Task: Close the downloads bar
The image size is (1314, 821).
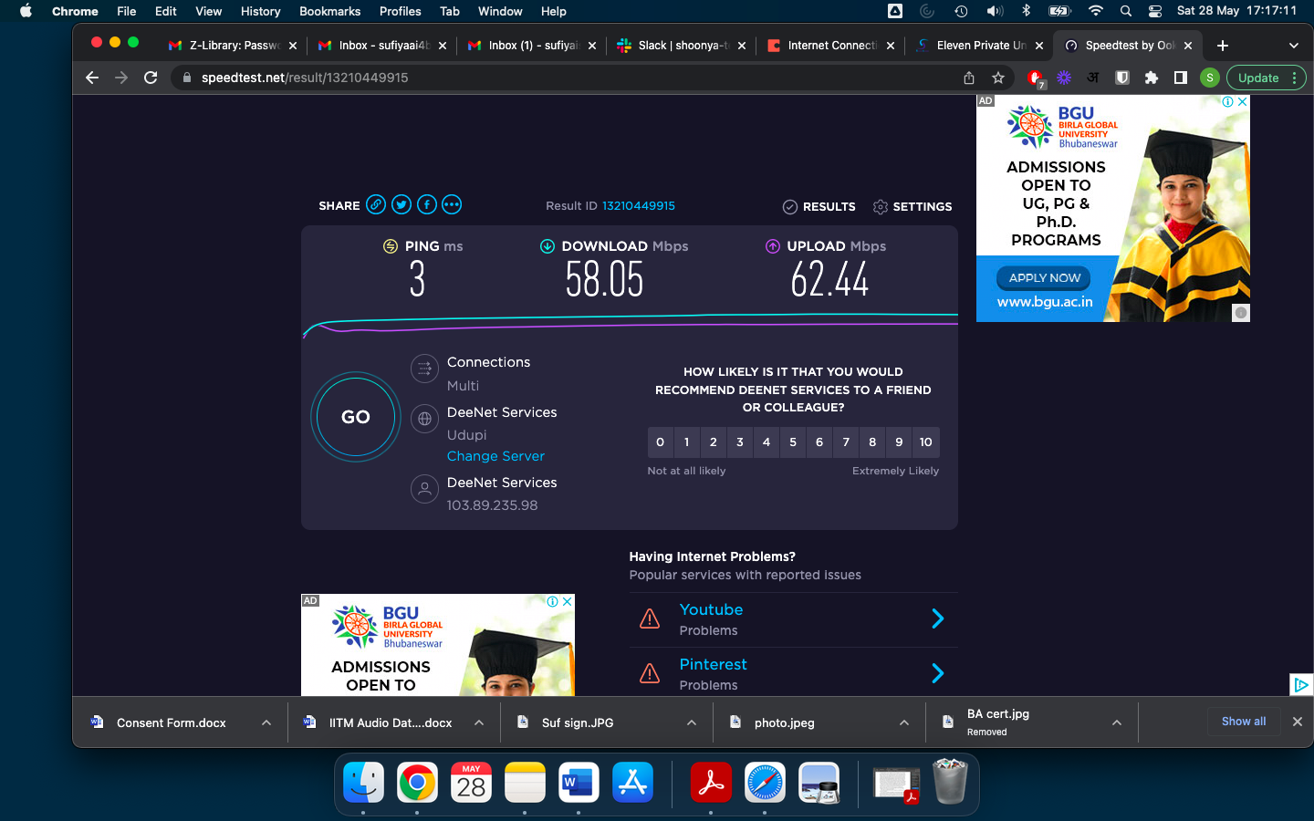Action: tap(1298, 722)
